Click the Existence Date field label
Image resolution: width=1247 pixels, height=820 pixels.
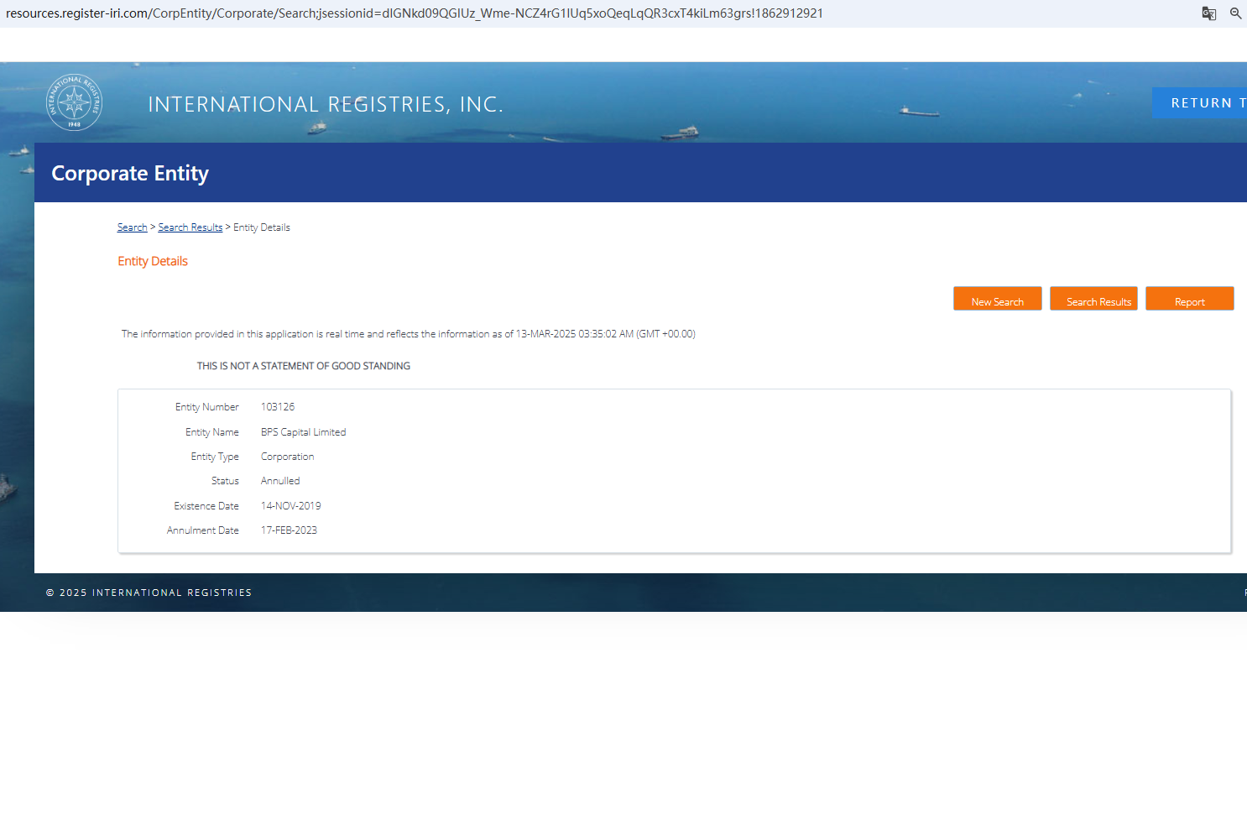click(206, 506)
